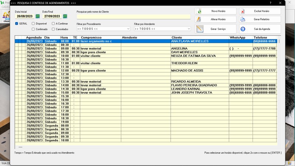The height and width of the screenshot is (166, 295).
Task: Click the Hora column header
Action: 65,38
